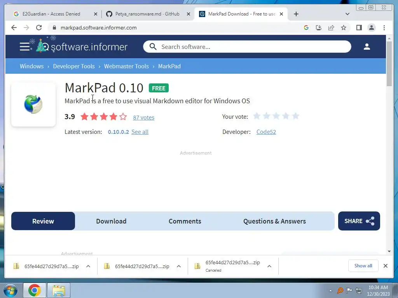Switch to E2Guardian - Access Denied tab
398x298 pixels.
tap(51, 14)
